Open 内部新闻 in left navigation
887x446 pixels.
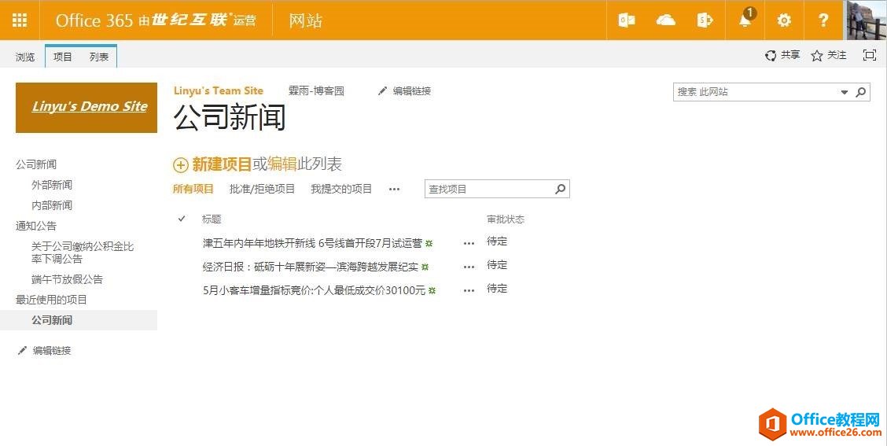[52, 205]
